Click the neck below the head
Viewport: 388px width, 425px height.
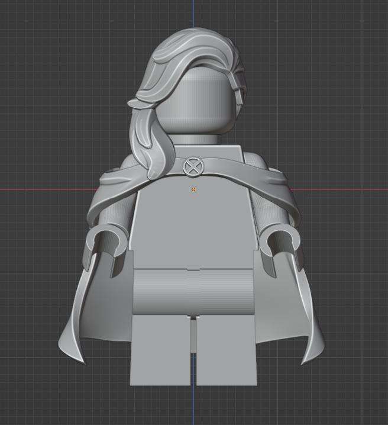tap(201, 139)
